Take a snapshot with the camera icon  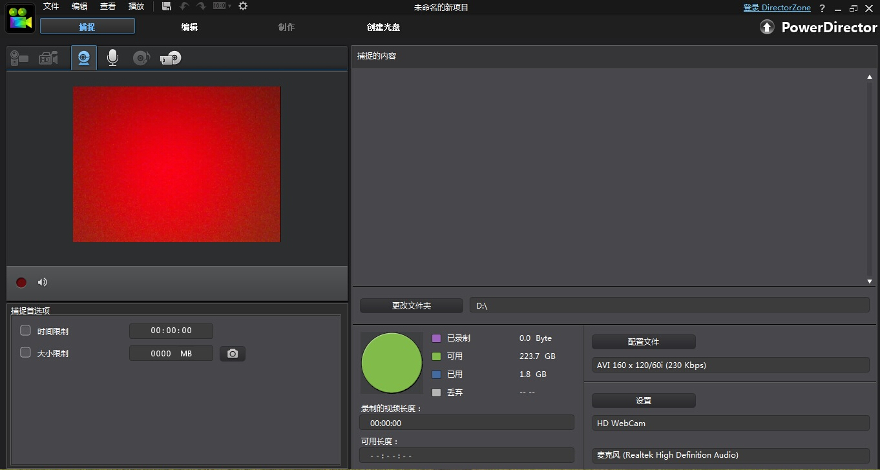click(233, 354)
